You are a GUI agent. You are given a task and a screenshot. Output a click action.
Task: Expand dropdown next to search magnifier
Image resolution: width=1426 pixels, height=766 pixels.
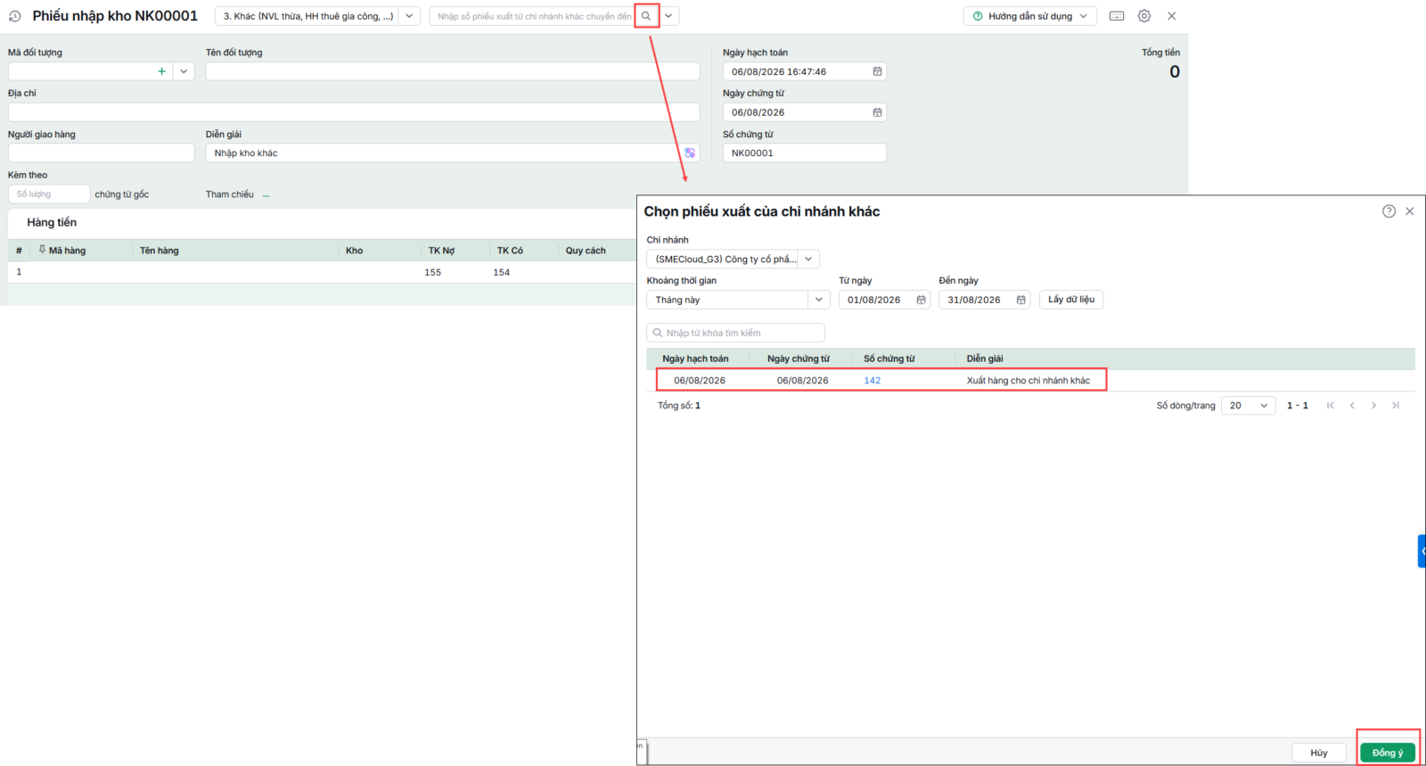tap(668, 16)
